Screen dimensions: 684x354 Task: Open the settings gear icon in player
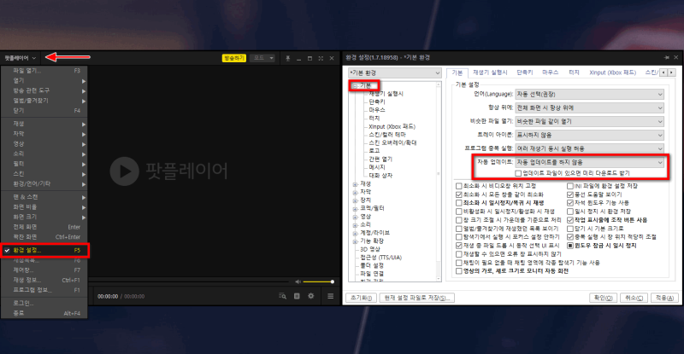click(x=310, y=296)
